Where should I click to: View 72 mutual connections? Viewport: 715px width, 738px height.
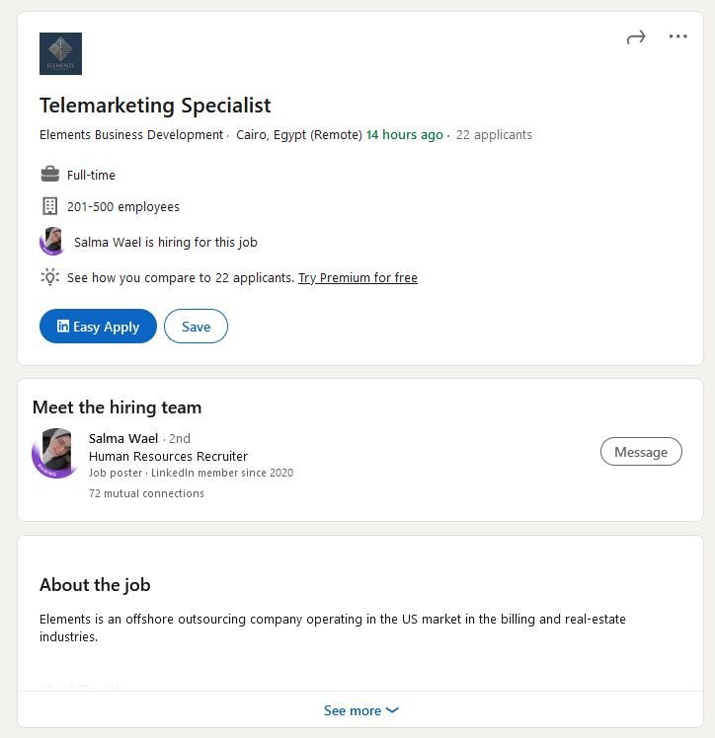point(146,493)
